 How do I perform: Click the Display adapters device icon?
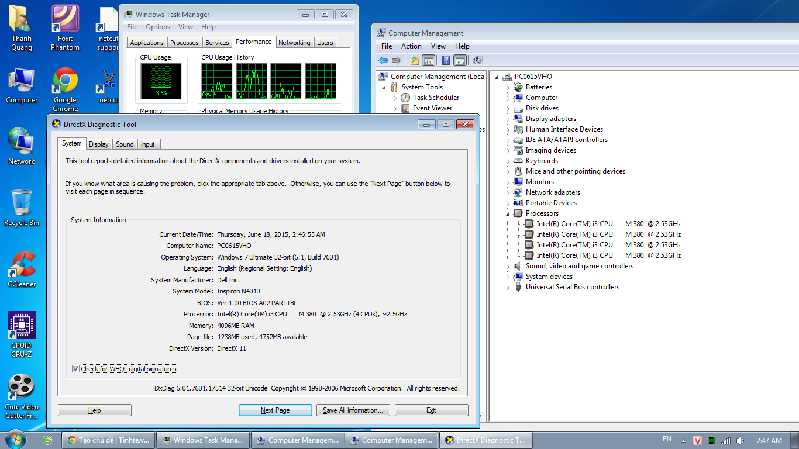tap(518, 119)
